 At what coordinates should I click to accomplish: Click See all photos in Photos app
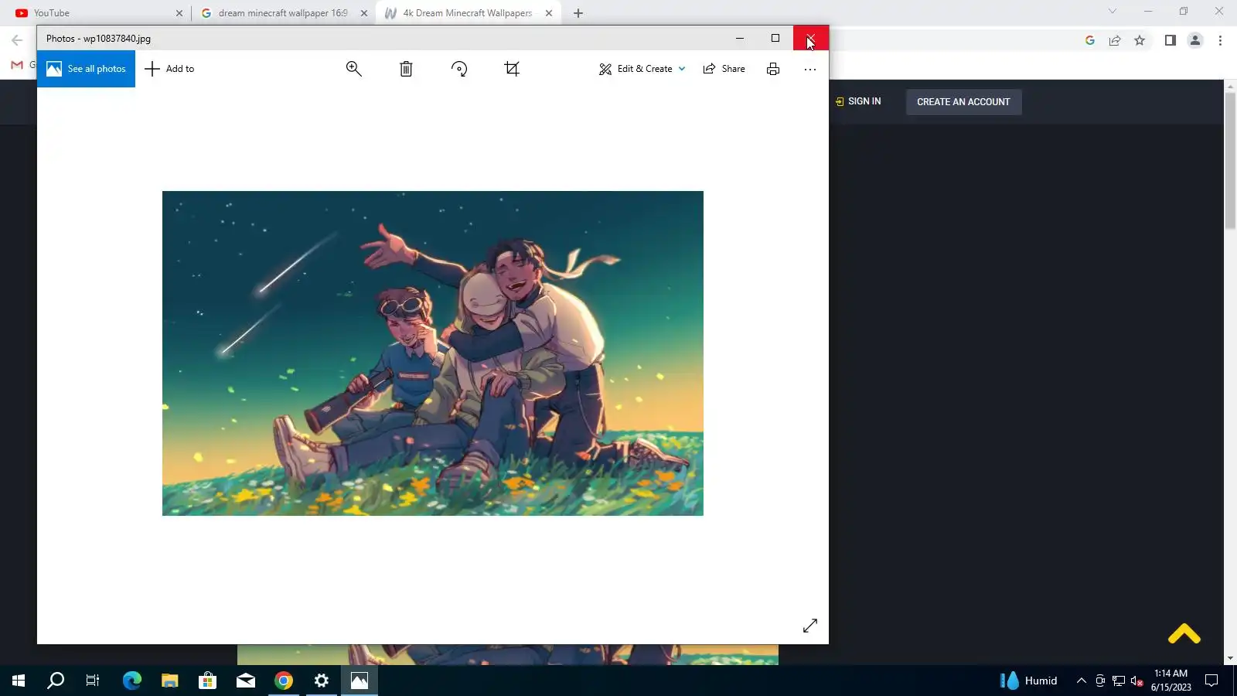(x=86, y=69)
